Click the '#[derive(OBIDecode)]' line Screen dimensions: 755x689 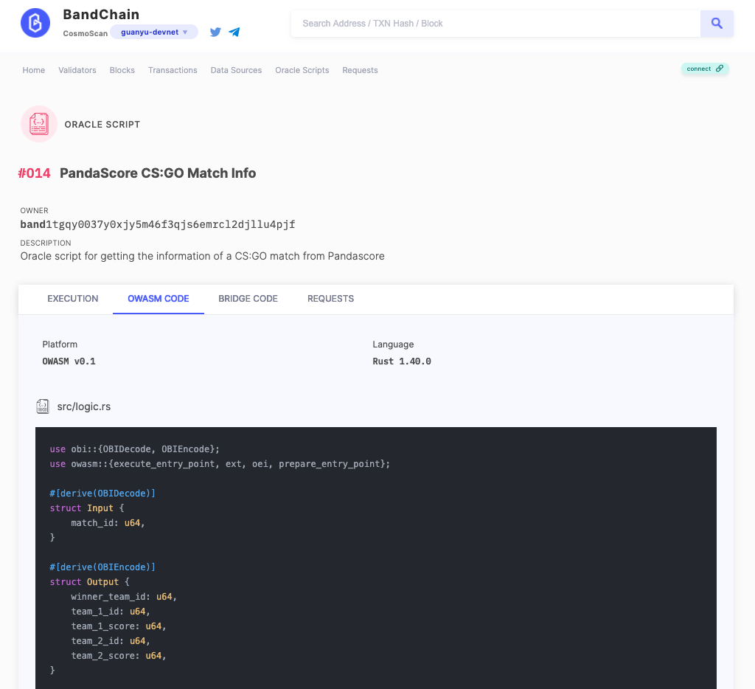(102, 494)
